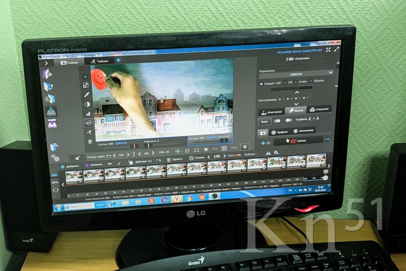Click the resize window tool icon
The width and height of the screenshot is (406, 271).
(86, 85)
